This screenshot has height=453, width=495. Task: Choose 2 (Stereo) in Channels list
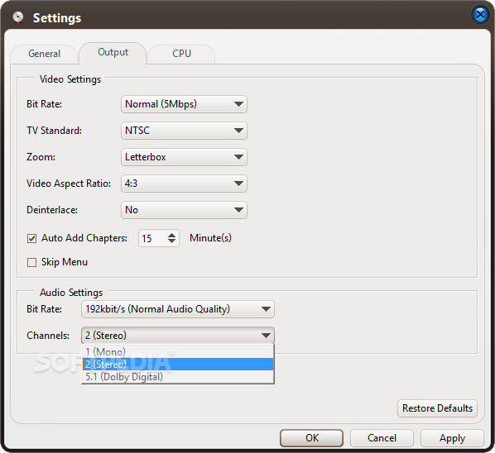178,365
